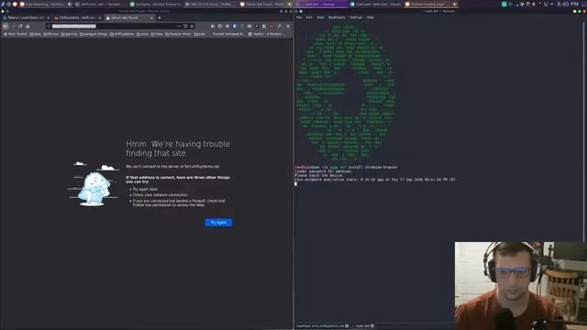The image size is (587, 330).
Task: Open Konsole Settings menu
Action: point(356,17)
